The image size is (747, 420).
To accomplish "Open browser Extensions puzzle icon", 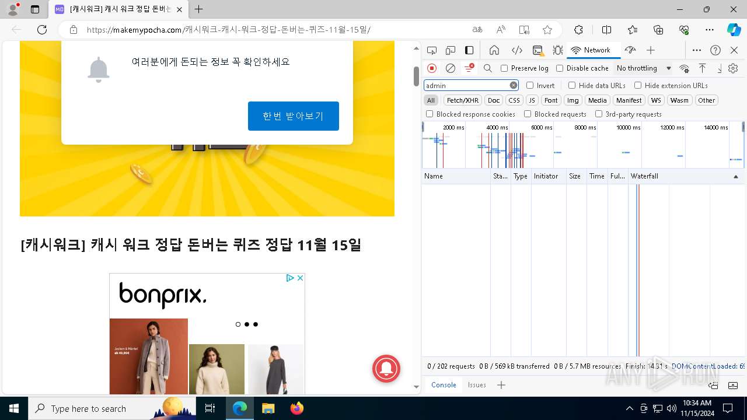I will (x=578, y=30).
